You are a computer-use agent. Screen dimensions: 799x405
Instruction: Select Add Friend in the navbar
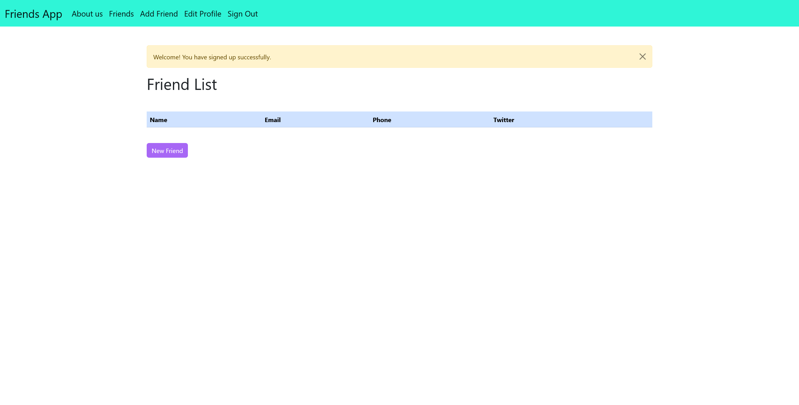pyautogui.click(x=159, y=14)
